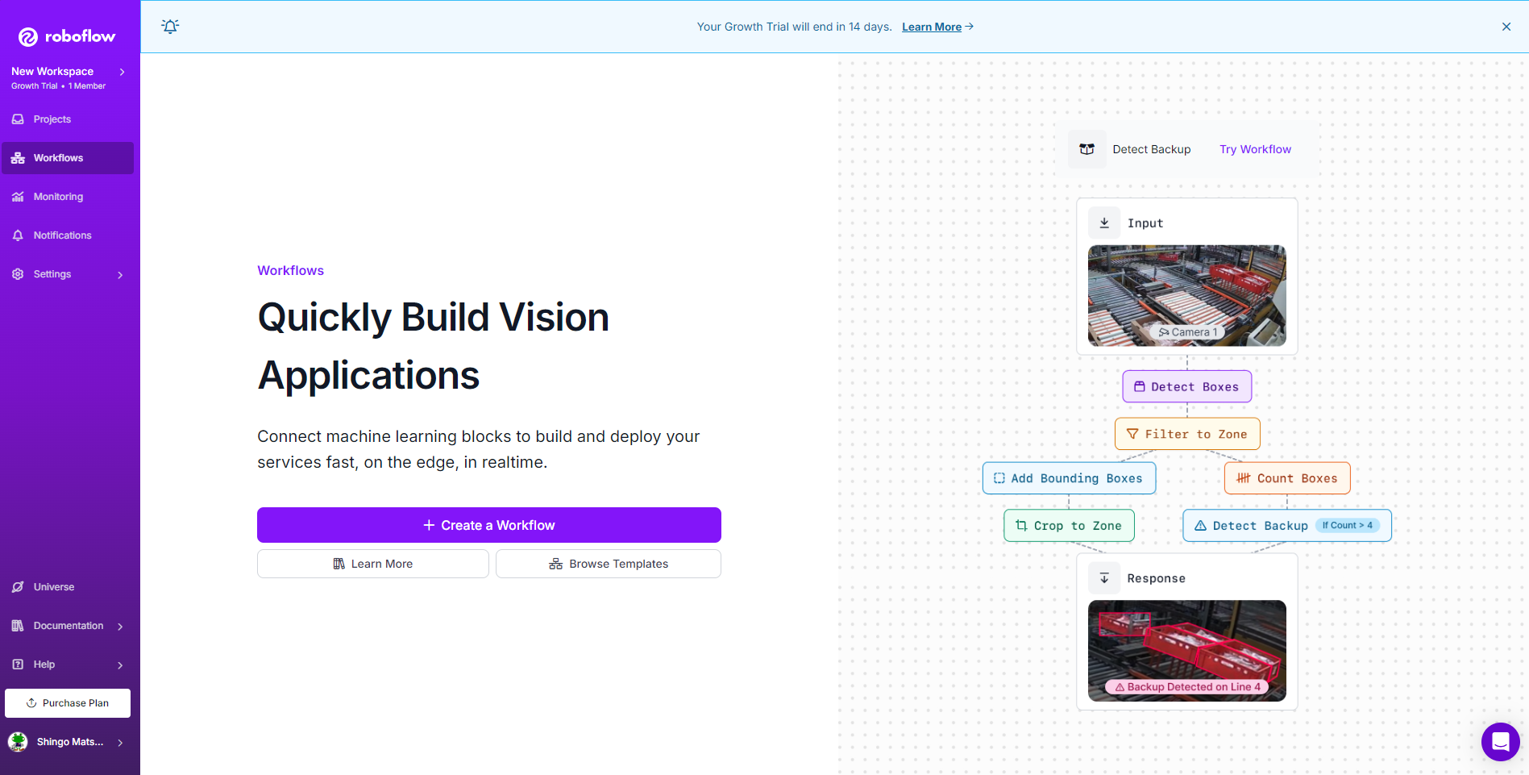Select the Filter to Zone block
The image size is (1529, 775).
click(x=1187, y=434)
